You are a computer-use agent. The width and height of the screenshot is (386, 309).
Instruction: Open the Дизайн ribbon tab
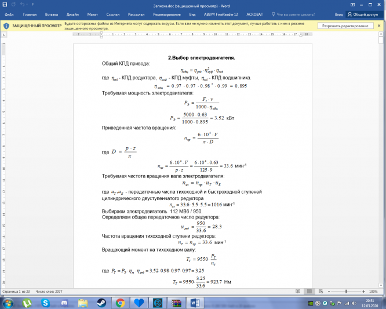pyautogui.click(x=72, y=14)
